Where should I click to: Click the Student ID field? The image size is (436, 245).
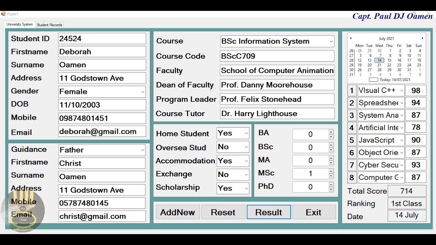coord(102,39)
